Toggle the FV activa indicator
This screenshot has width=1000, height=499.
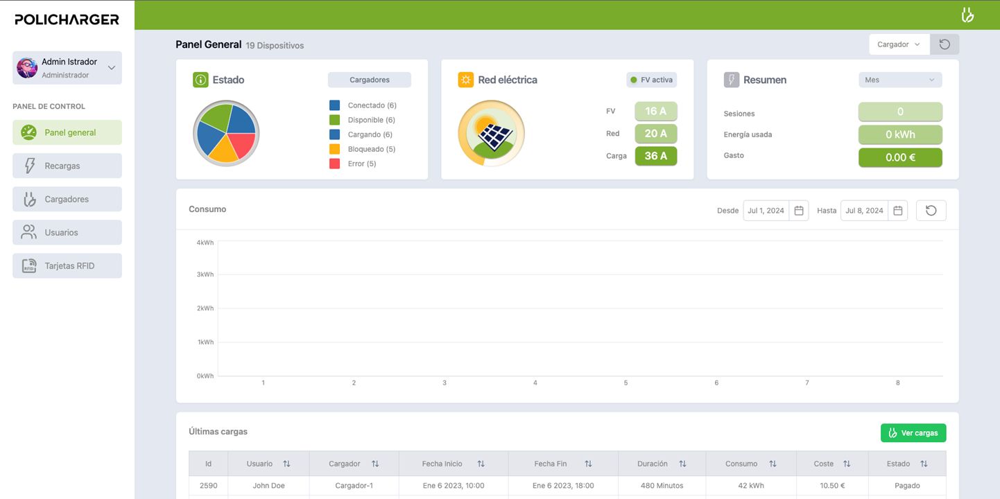pos(651,80)
